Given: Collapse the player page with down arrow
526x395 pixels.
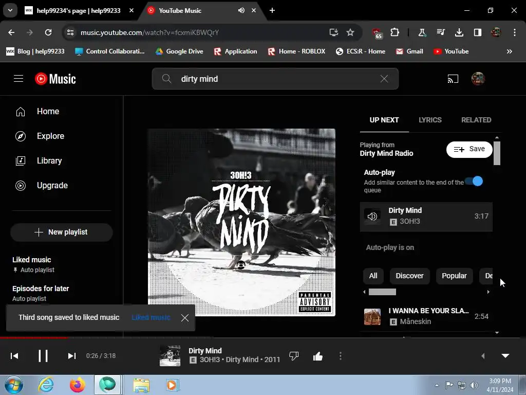Looking at the screenshot, I should tap(505, 356).
